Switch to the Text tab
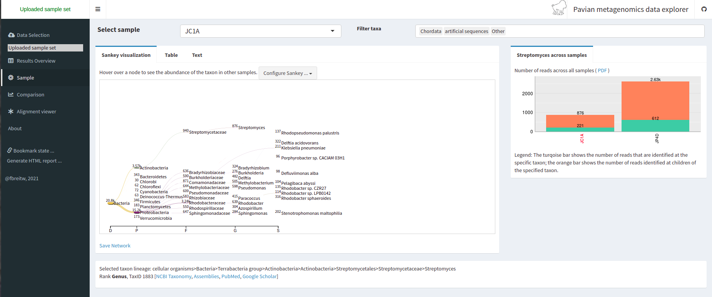 click(197, 55)
